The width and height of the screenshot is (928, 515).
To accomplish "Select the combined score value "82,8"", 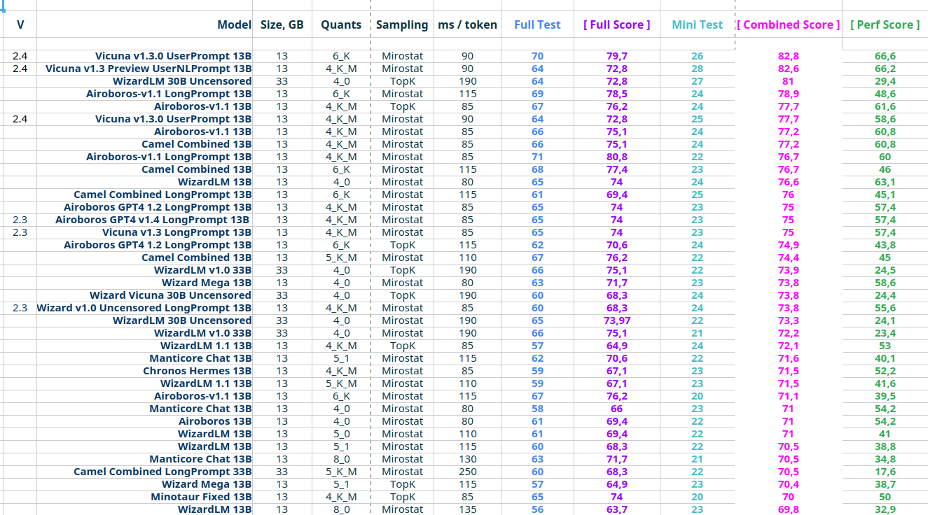I will (x=788, y=56).
